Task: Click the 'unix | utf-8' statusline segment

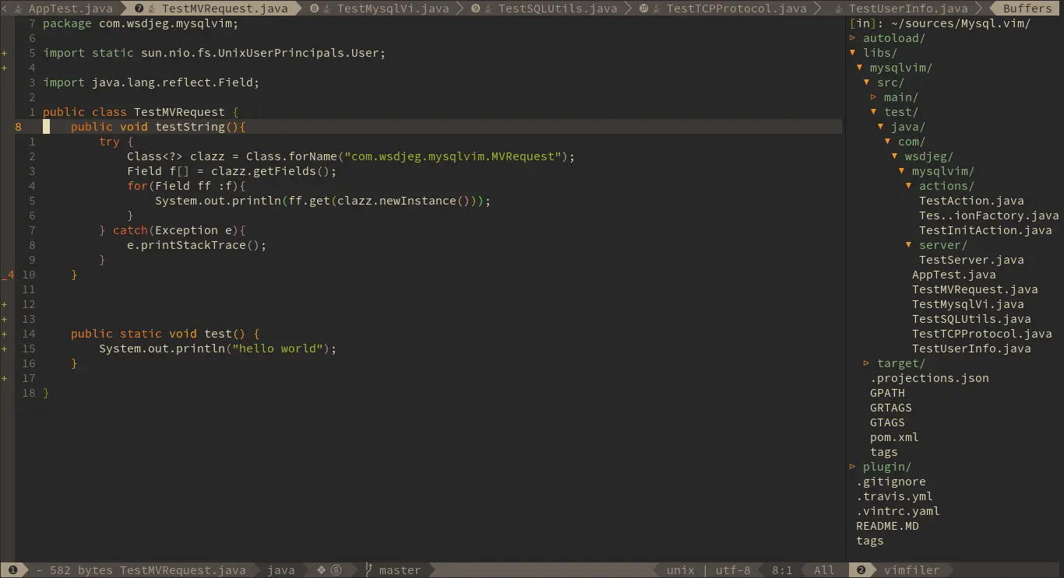Action: (709, 570)
